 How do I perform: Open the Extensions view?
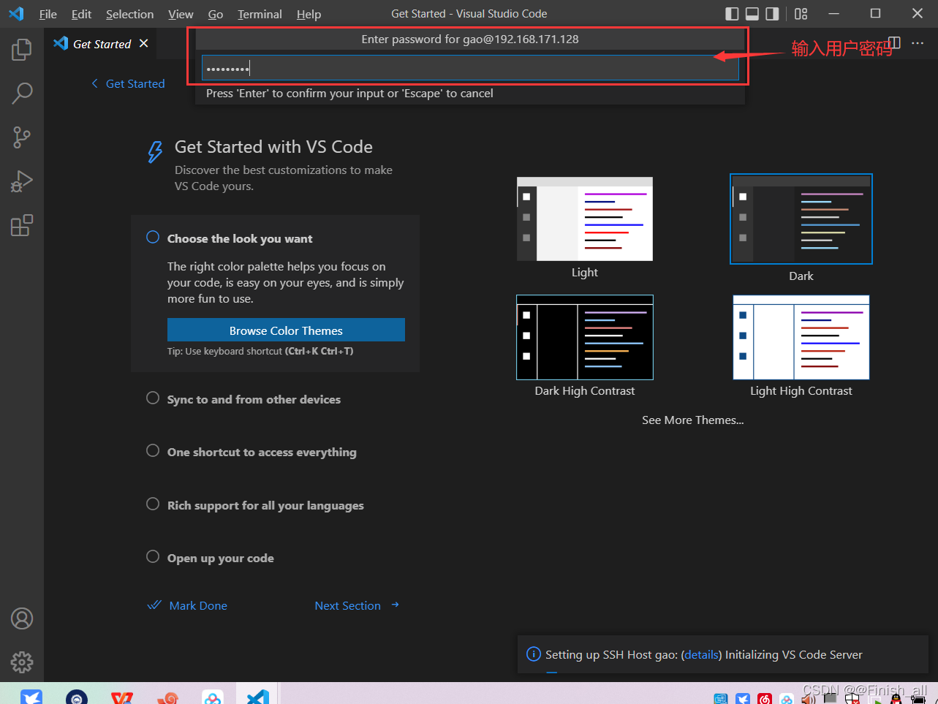pyautogui.click(x=22, y=224)
